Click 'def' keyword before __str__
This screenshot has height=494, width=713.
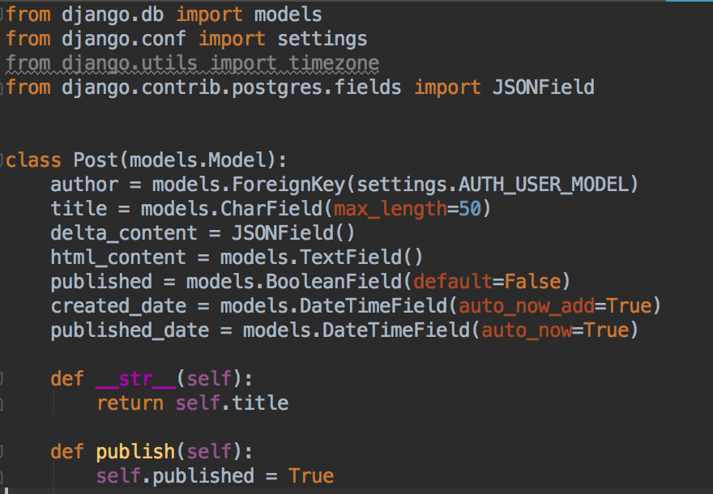tap(67, 378)
